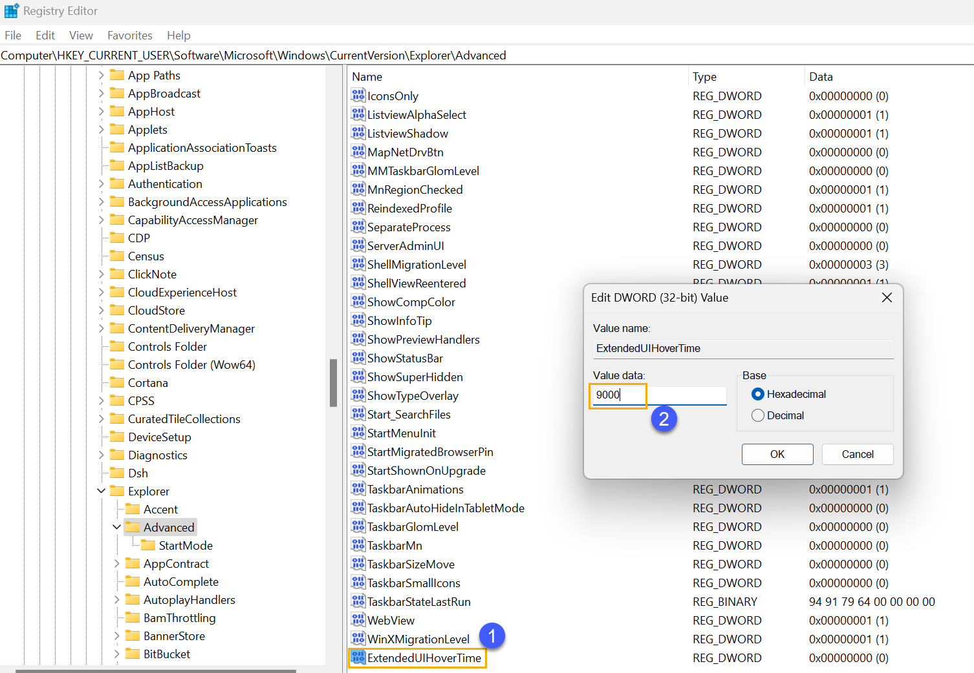The image size is (974, 673).
Task: Click the Explorer folder icon in tree
Action: [117, 491]
